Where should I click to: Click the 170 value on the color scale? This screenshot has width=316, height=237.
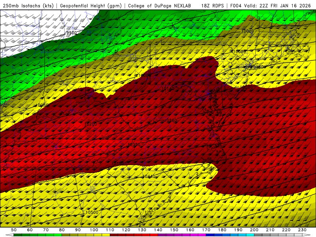(x=206, y=230)
